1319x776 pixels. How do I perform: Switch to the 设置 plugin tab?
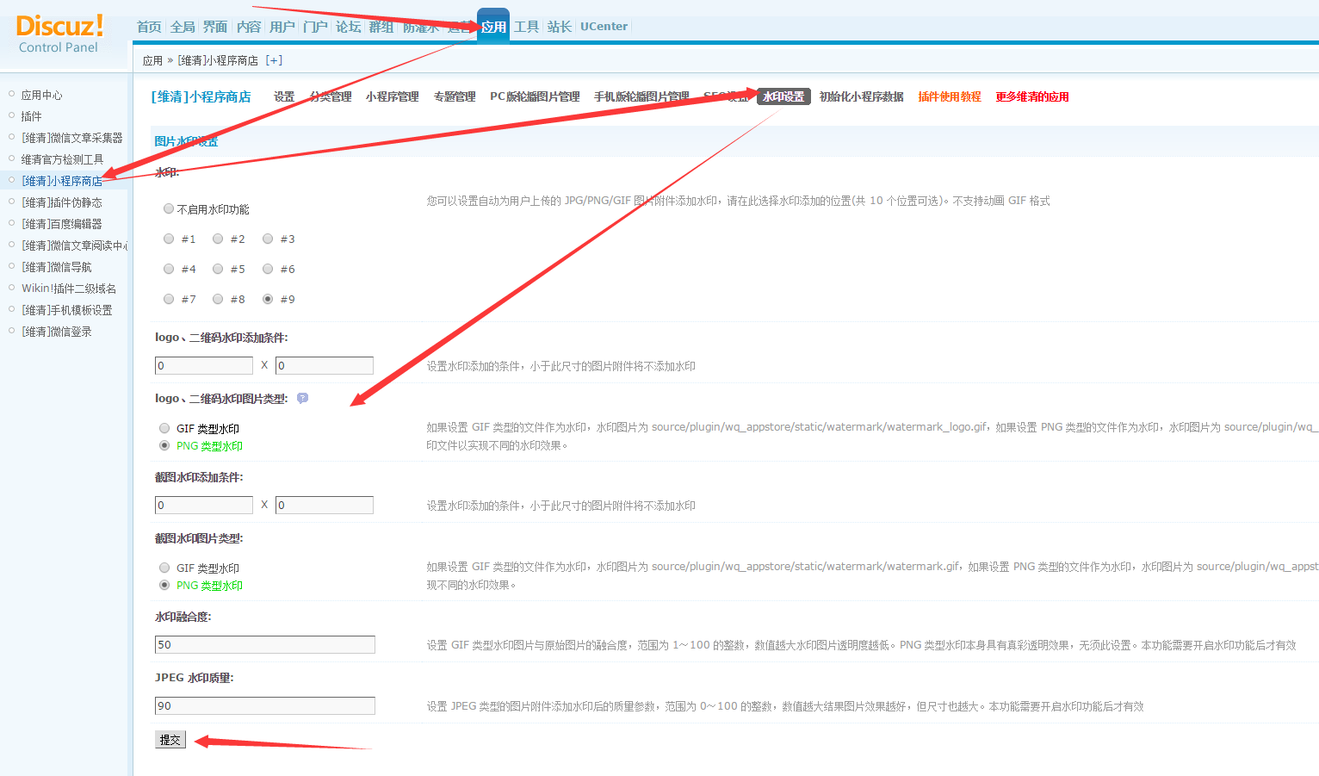click(x=284, y=96)
